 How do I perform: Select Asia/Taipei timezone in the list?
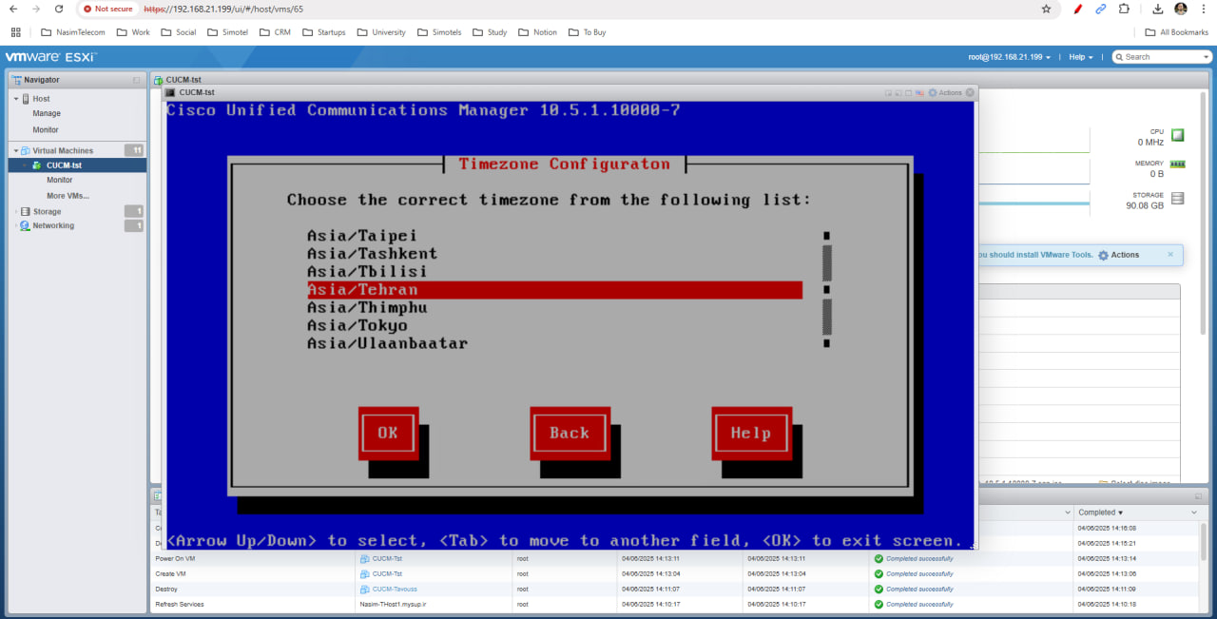pos(362,235)
